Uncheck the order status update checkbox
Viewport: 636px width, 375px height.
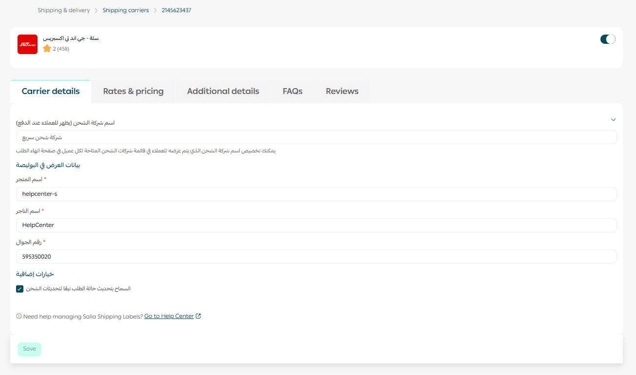[x=19, y=289]
